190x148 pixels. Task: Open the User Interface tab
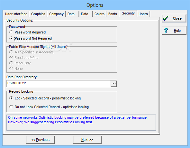[16, 14]
